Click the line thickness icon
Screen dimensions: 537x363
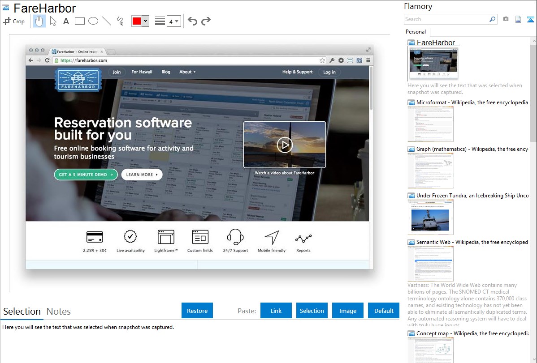[x=160, y=21]
